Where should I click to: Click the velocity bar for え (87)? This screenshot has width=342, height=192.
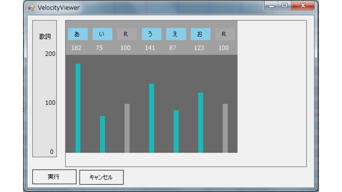[x=176, y=132]
